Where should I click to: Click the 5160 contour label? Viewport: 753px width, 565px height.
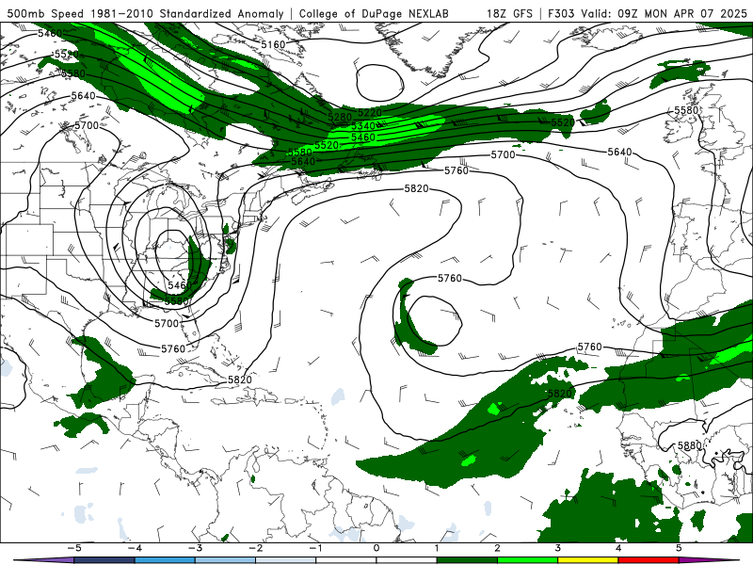[x=273, y=44]
